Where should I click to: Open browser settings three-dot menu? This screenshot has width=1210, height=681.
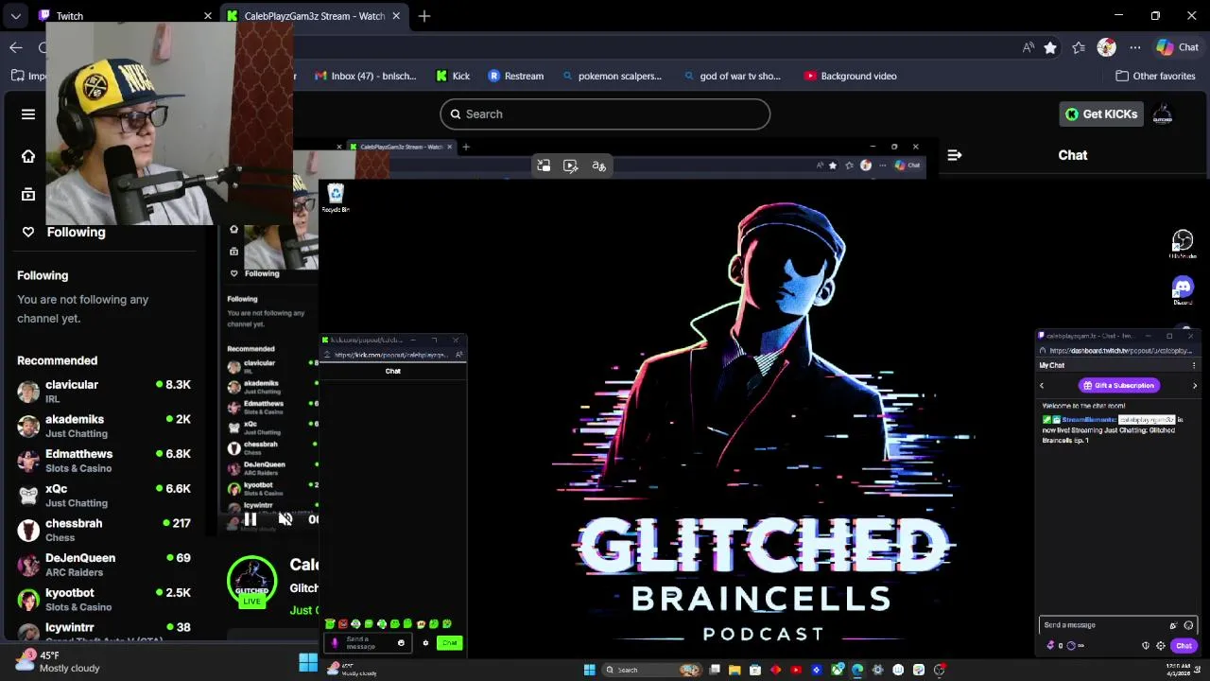1134,47
